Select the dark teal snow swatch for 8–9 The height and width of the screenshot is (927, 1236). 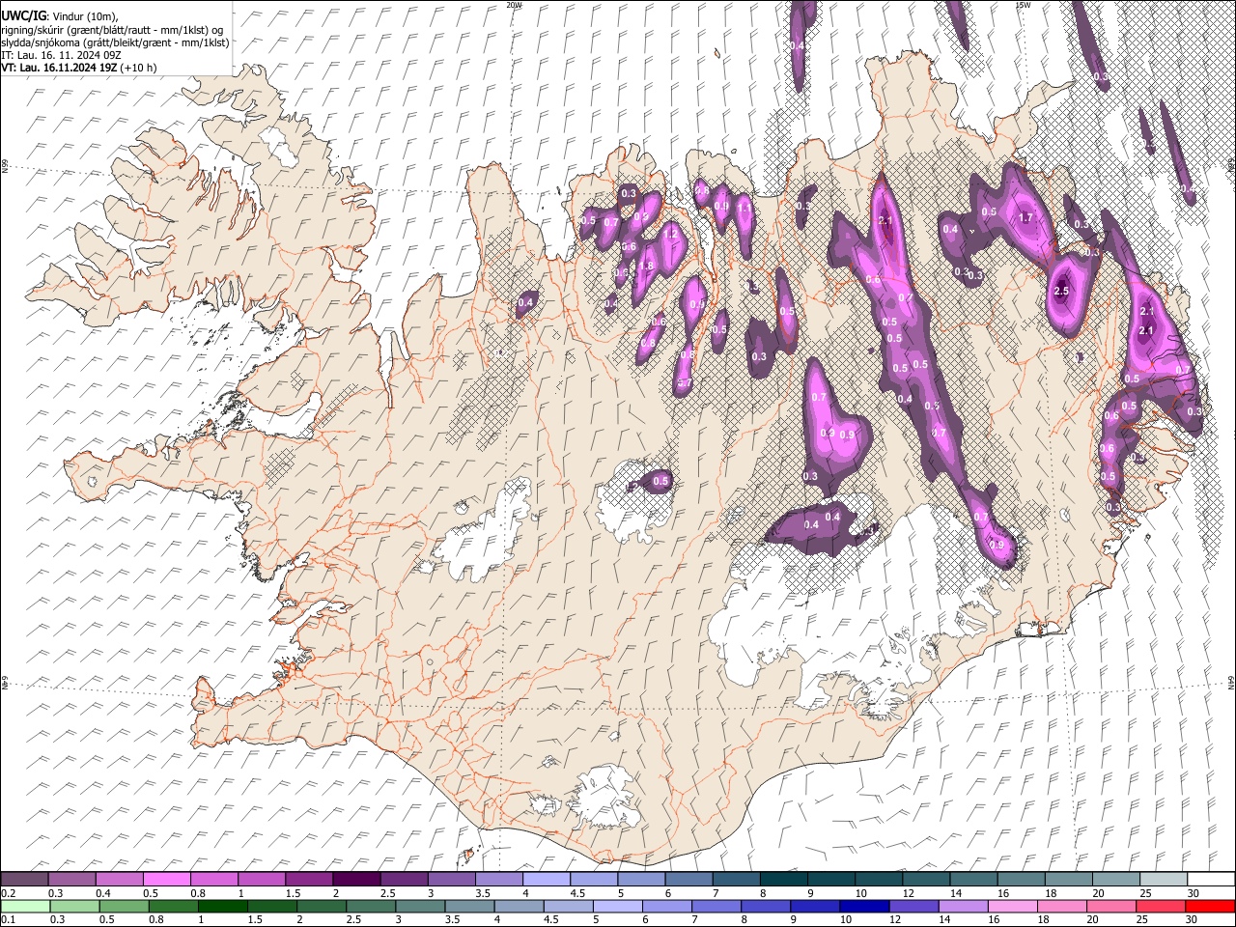point(784,880)
